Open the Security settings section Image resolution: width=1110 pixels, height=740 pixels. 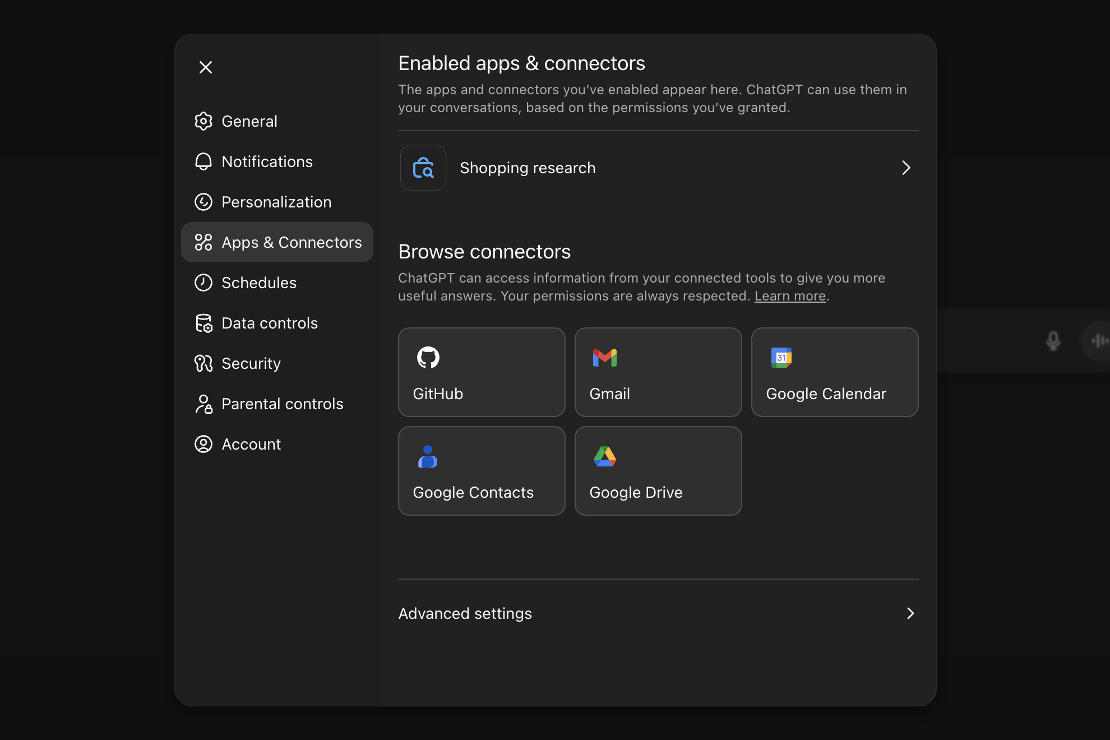click(x=251, y=363)
